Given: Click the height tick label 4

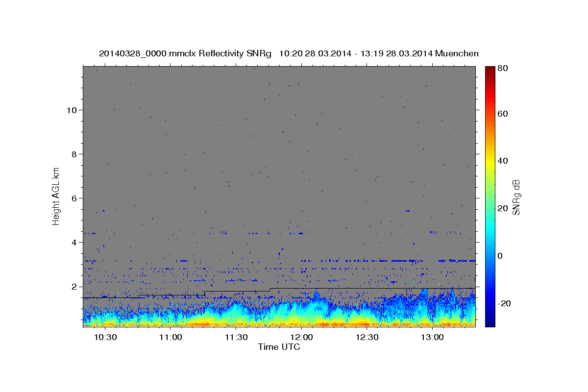Looking at the screenshot, I should tap(75, 243).
